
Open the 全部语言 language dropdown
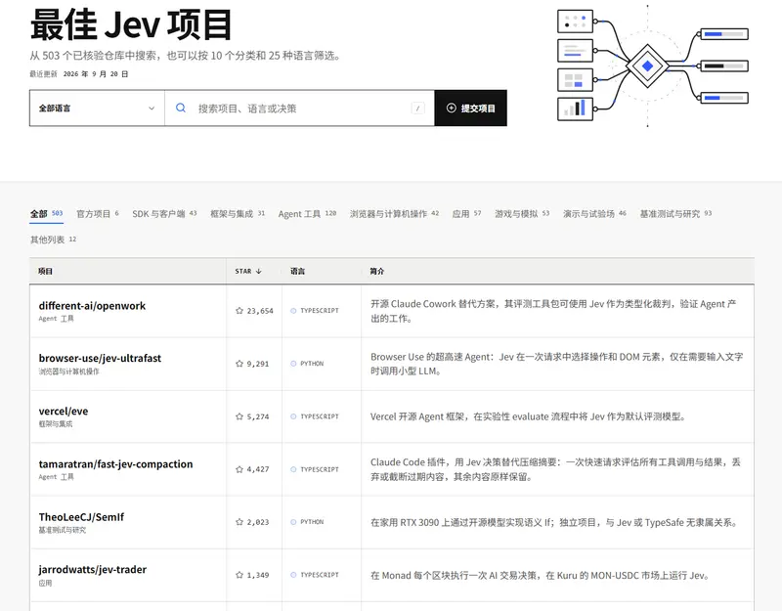pyautogui.click(x=97, y=109)
